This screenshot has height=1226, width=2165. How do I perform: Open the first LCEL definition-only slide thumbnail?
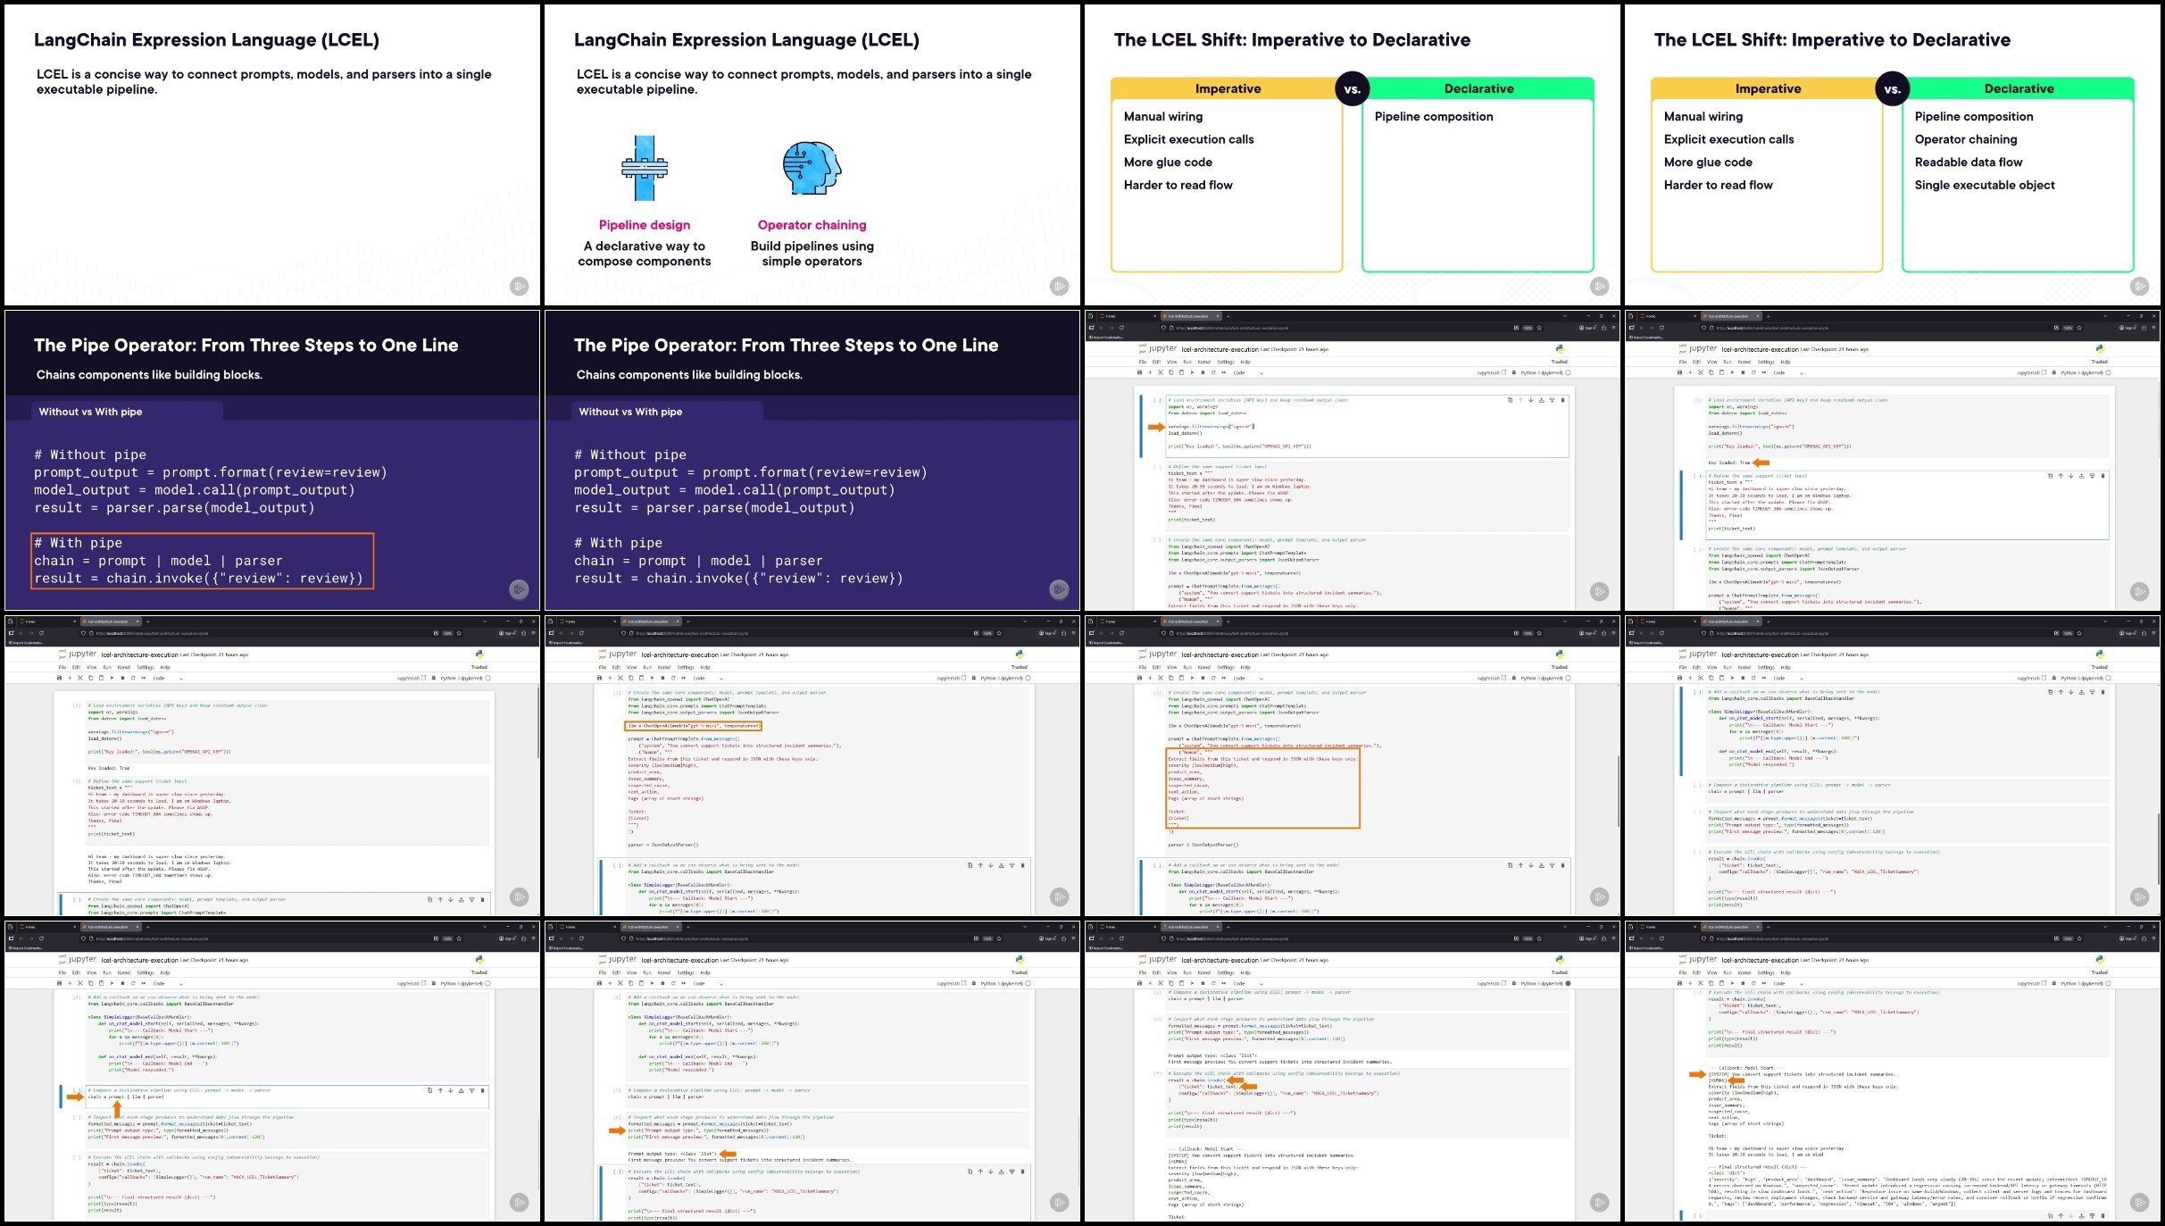(272, 154)
